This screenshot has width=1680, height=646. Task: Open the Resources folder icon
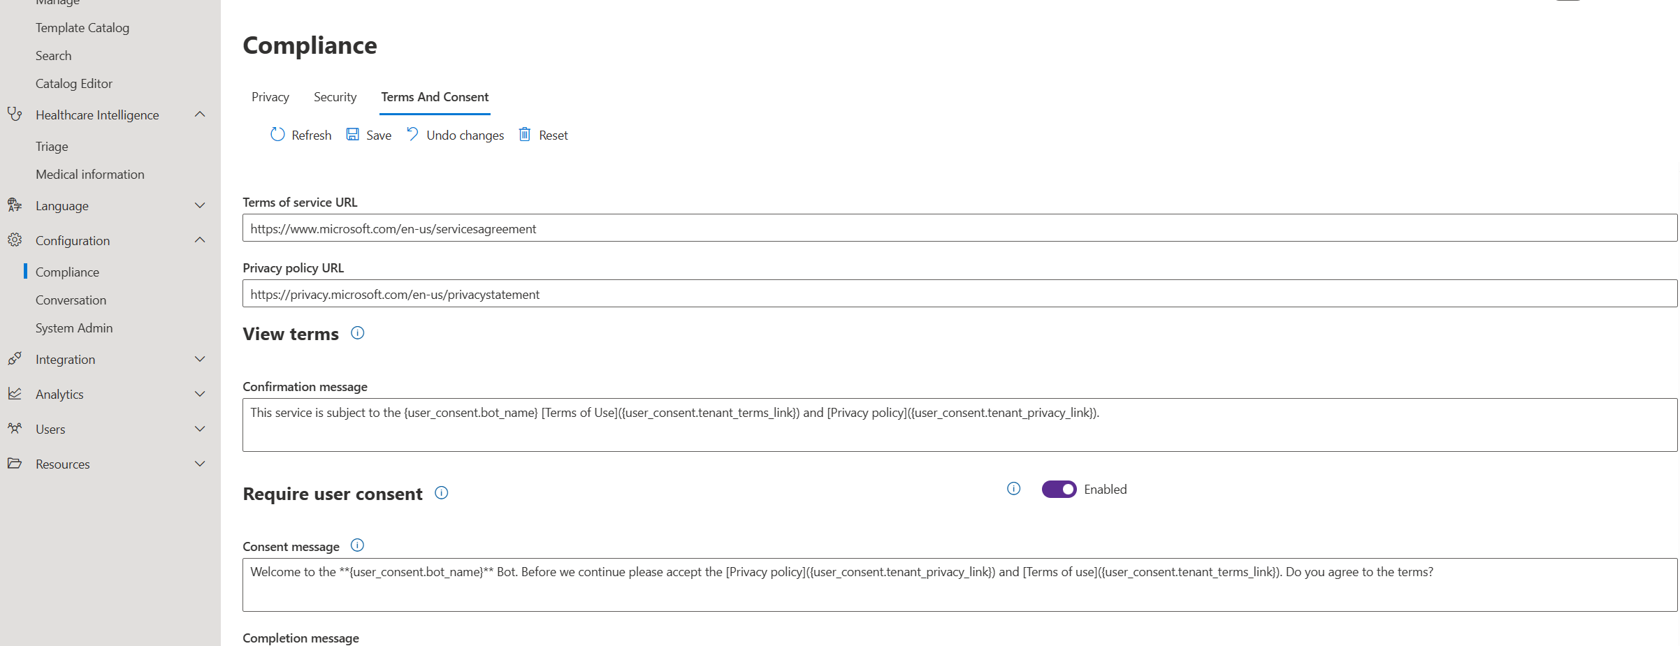pos(14,463)
